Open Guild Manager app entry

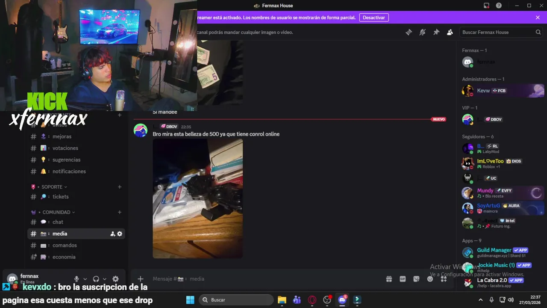tap(503, 252)
